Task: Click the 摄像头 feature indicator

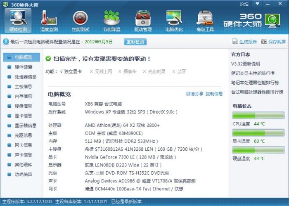Action: coord(127,71)
